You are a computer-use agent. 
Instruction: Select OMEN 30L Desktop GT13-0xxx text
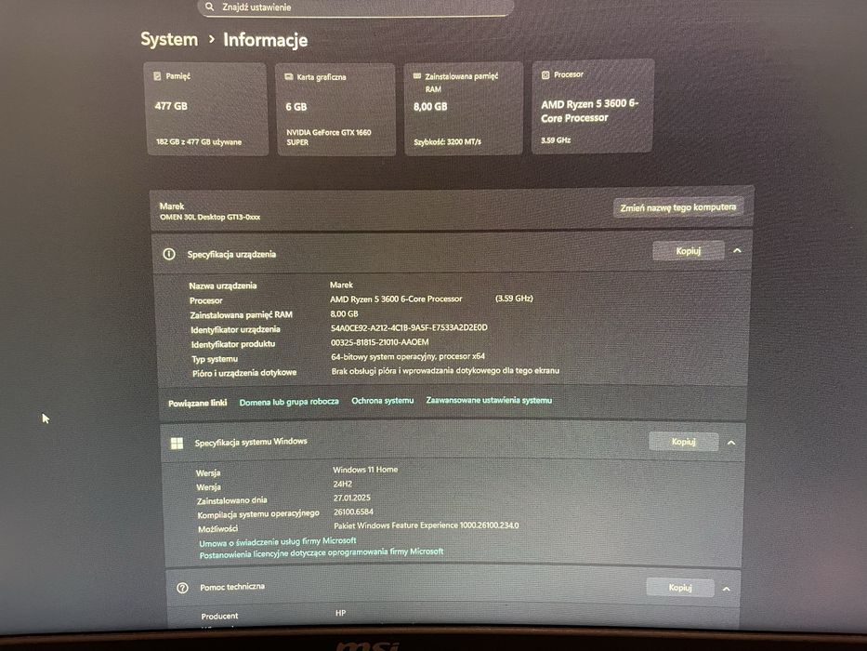point(210,217)
